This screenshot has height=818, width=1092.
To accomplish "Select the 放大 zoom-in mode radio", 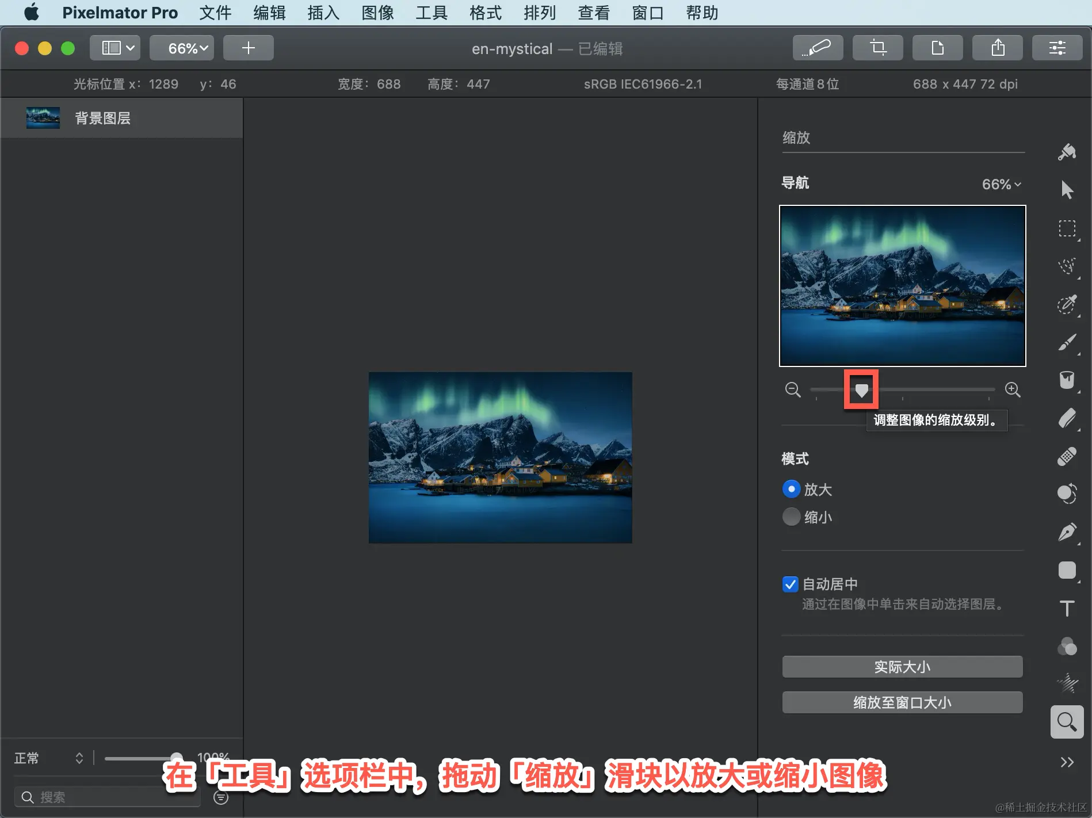I will (792, 489).
